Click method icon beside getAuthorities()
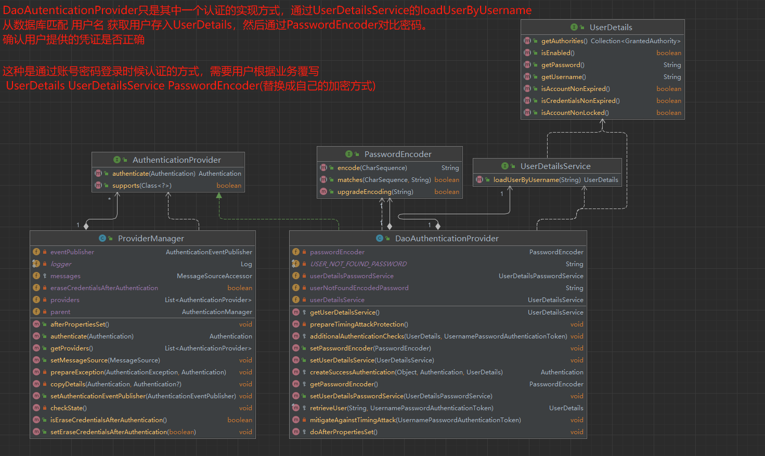 coord(527,41)
